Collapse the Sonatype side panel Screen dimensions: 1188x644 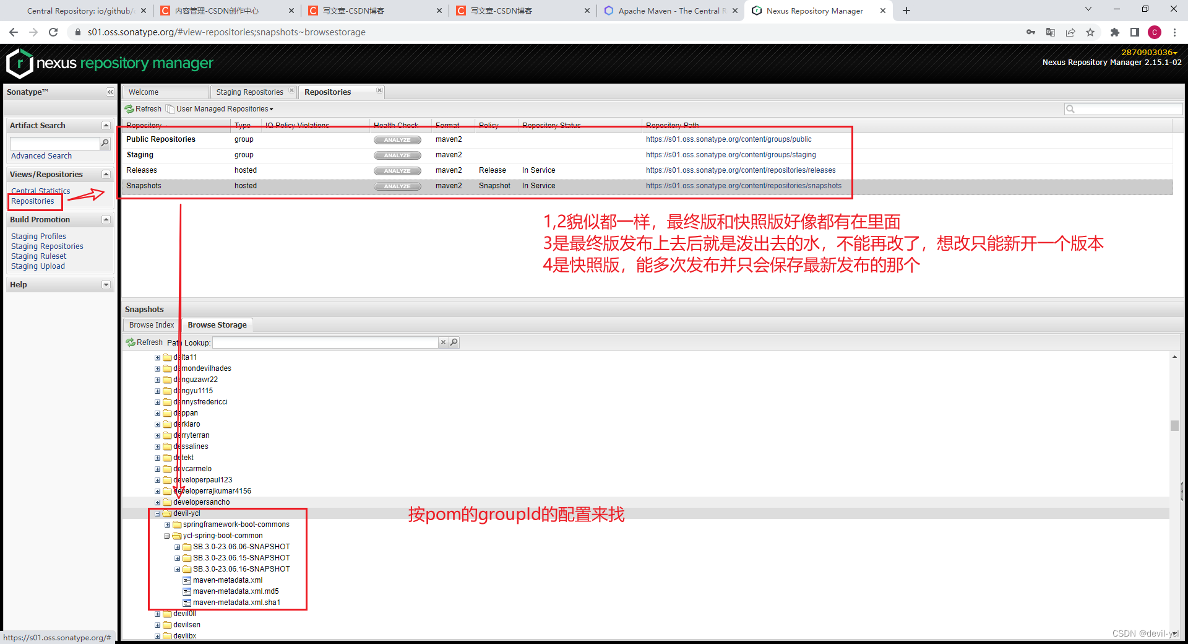pyautogui.click(x=110, y=92)
